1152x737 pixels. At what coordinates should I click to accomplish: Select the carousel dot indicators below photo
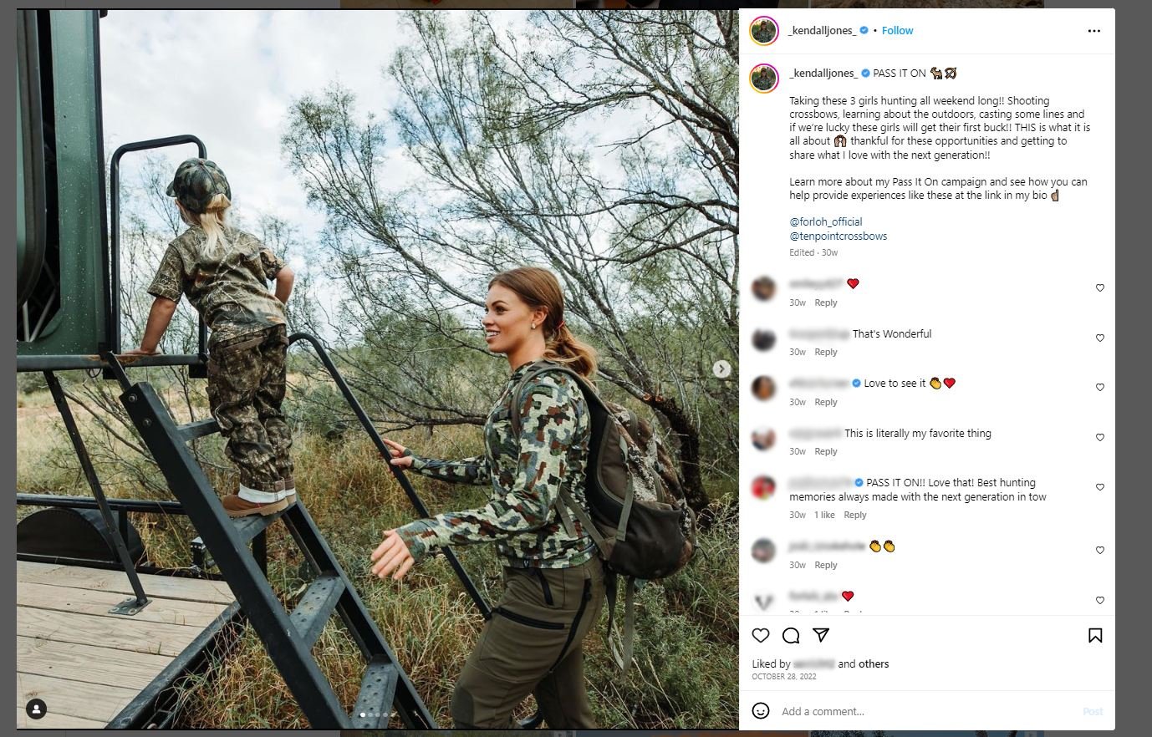pos(374,715)
